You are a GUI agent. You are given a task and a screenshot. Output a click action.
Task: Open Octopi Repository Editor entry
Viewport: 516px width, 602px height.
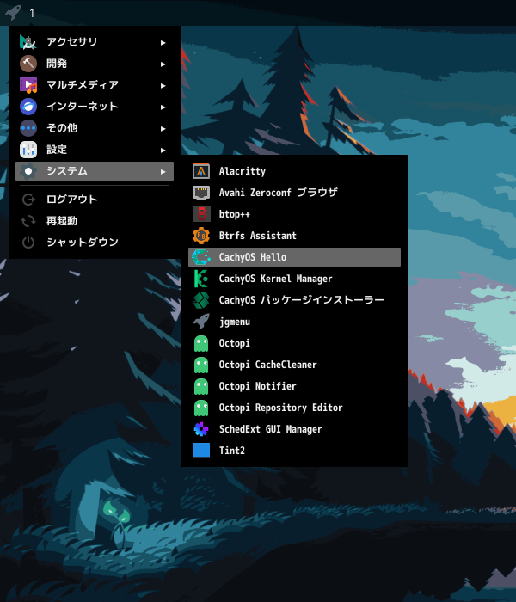coord(294,408)
